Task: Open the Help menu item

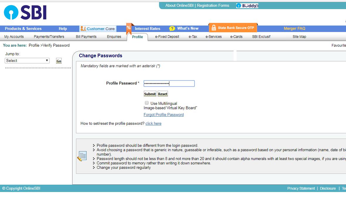Action: [x=63, y=28]
